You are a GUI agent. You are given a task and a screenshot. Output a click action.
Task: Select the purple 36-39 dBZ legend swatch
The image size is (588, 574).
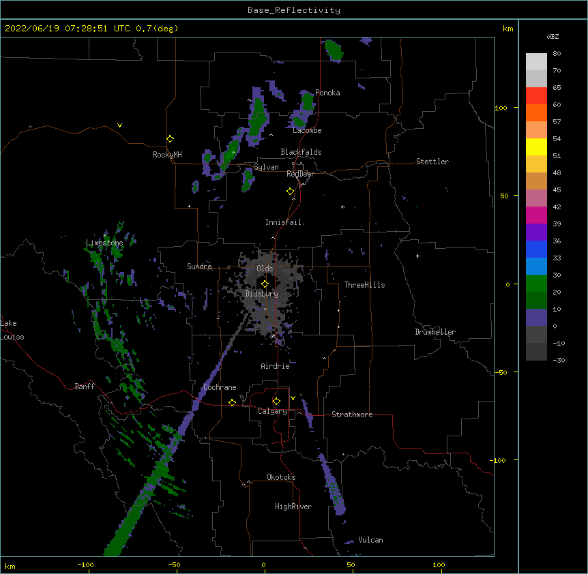click(x=536, y=232)
